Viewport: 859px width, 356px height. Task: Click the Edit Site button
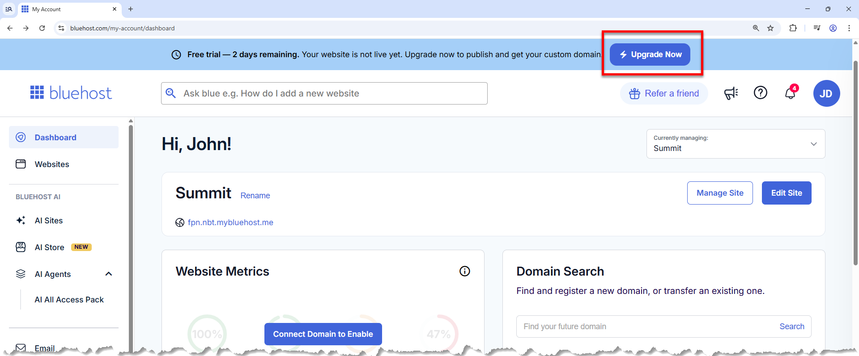787,193
